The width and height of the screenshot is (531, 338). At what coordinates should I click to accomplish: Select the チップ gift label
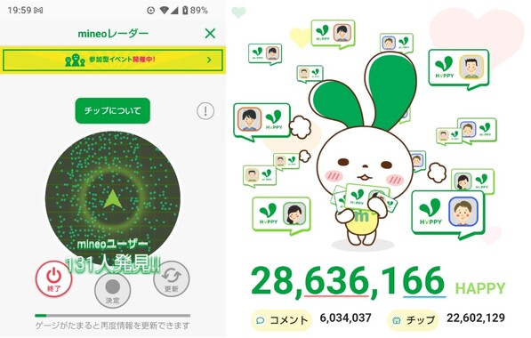[413, 319]
